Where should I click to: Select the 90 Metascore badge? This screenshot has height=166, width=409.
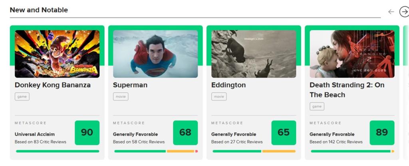click(87, 133)
